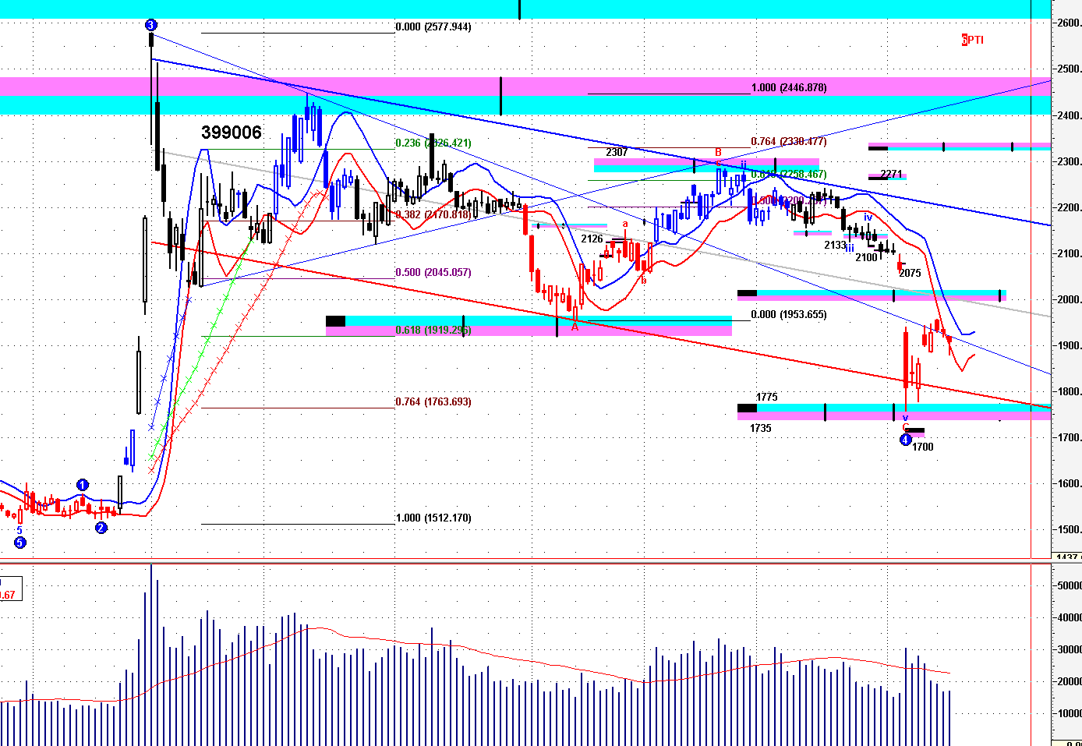Click the red lowercase a wave label
Image resolution: width=1082 pixels, height=746 pixels.
tap(625, 225)
